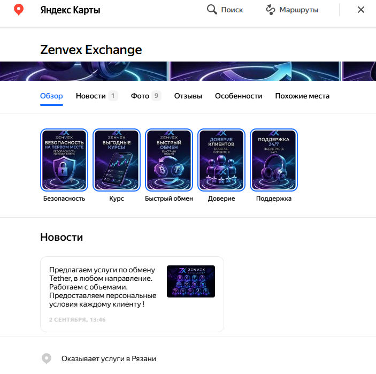The height and width of the screenshot is (374, 376).
Task: Switch to the Похожие места tab
Action: click(x=302, y=96)
